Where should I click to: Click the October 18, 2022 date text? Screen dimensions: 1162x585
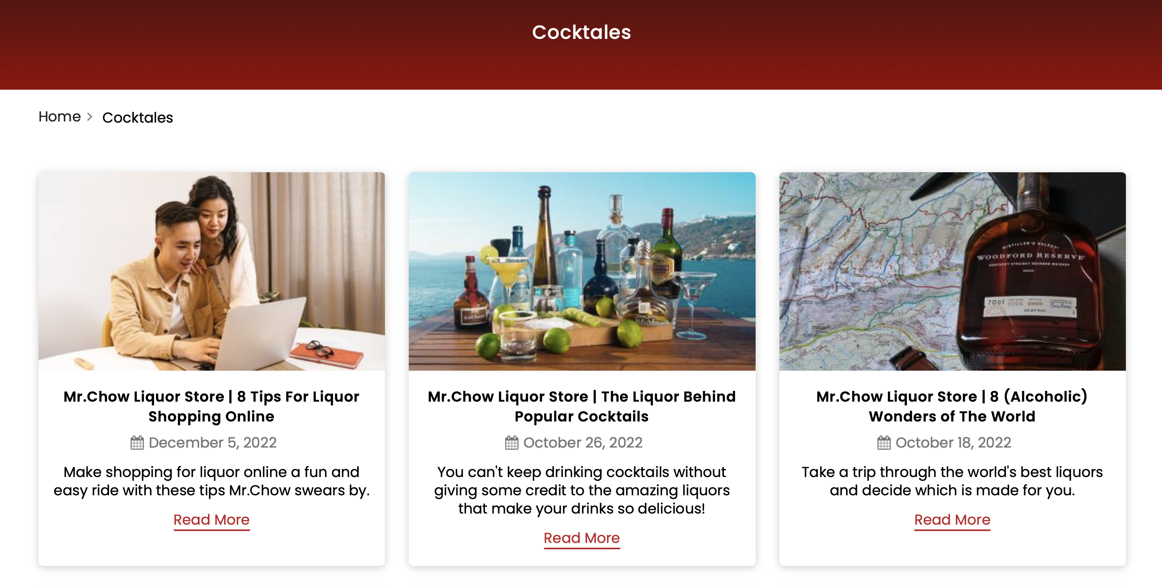click(x=953, y=443)
